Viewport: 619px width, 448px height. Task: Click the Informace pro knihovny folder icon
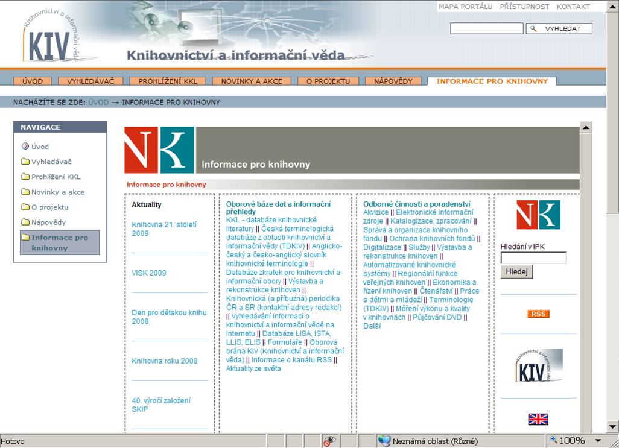pyautogui.click(x=25, y=237)
